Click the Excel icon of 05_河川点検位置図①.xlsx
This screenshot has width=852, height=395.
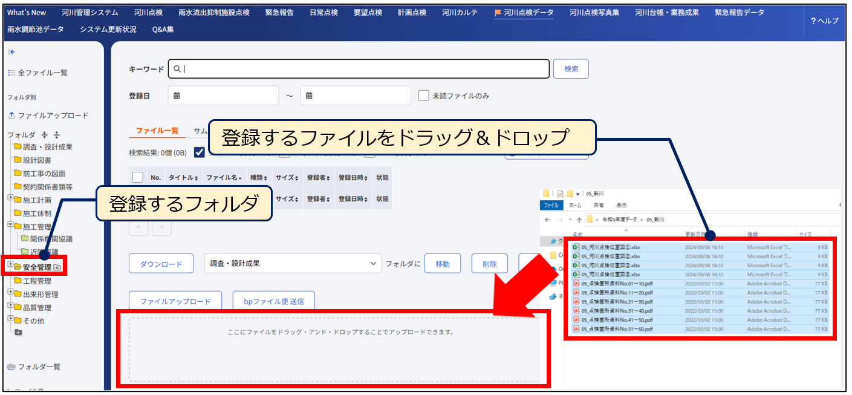click(x=576, y=247)
